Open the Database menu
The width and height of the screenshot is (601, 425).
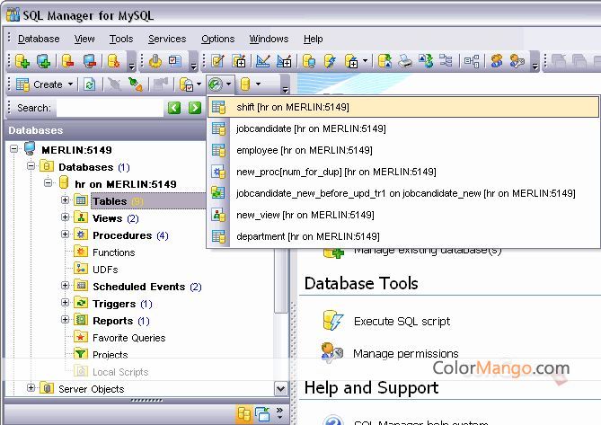coord(39,39)
